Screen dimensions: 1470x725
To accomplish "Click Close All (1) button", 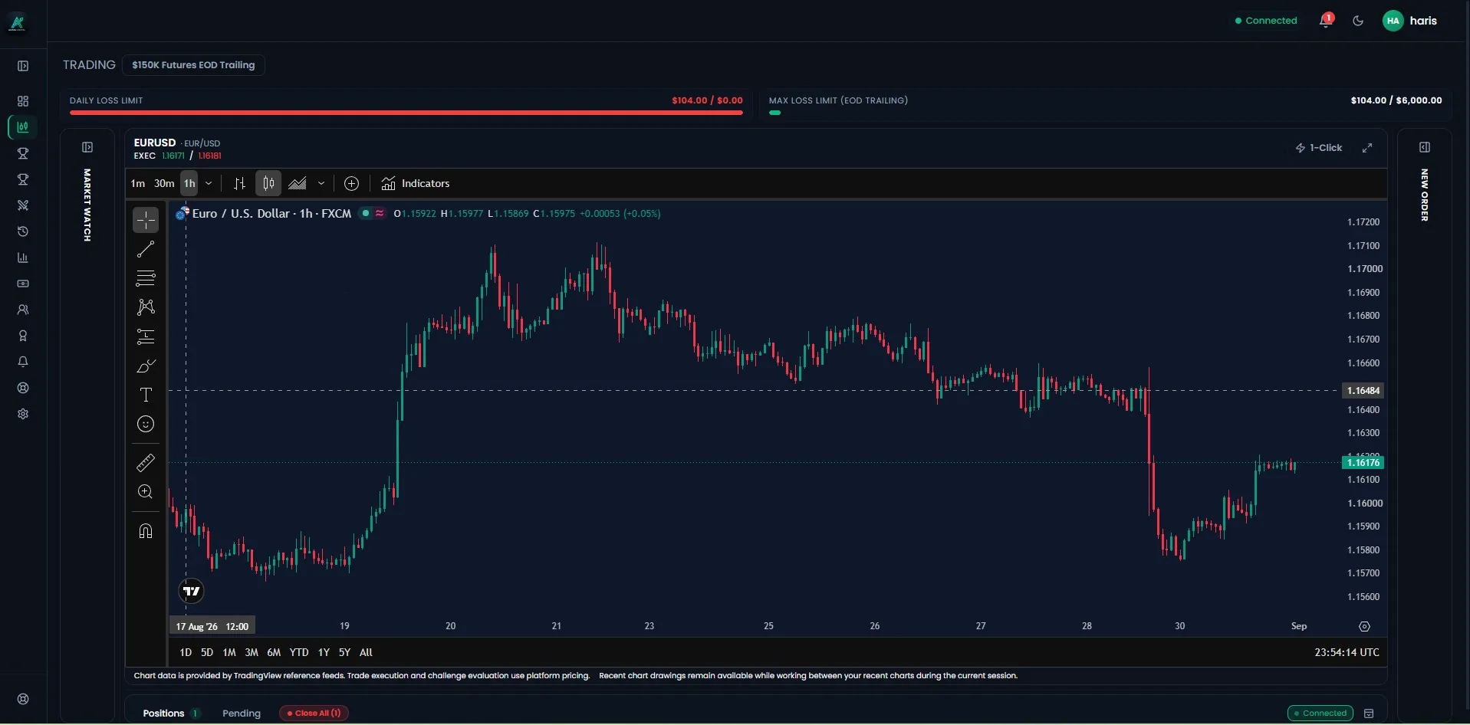I will tap(314, 713).
